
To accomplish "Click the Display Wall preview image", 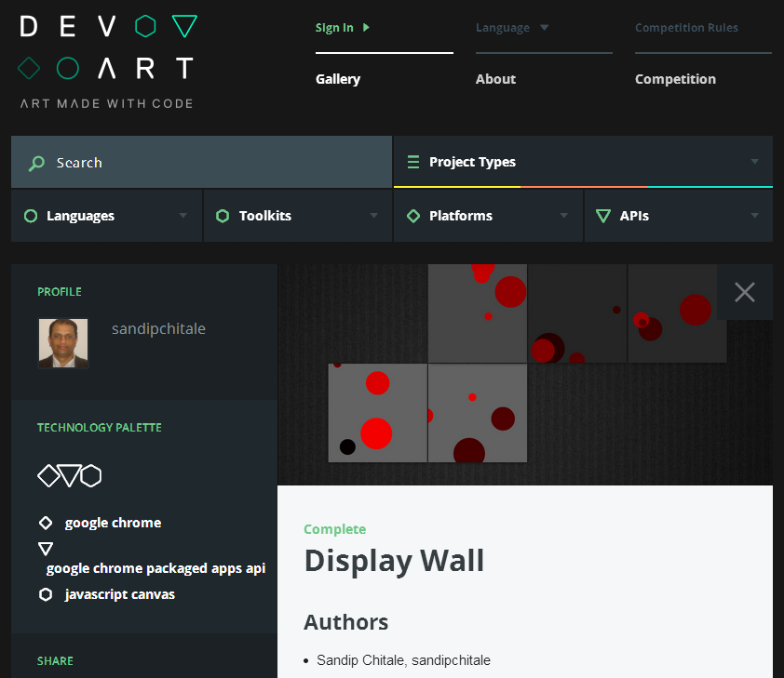I will 525,375.
